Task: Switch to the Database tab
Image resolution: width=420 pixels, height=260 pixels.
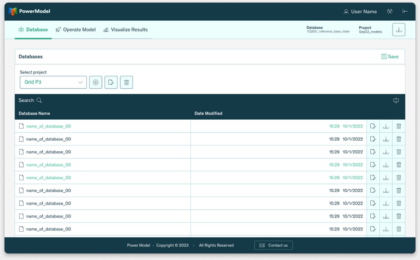Action: click(x=33, y=30)
